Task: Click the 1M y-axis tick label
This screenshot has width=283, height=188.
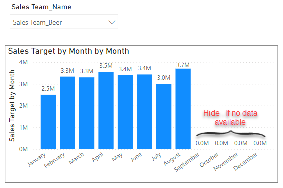Action: 23,128
